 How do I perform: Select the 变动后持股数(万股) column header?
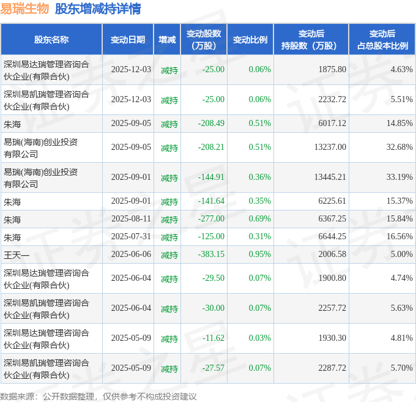311,40
